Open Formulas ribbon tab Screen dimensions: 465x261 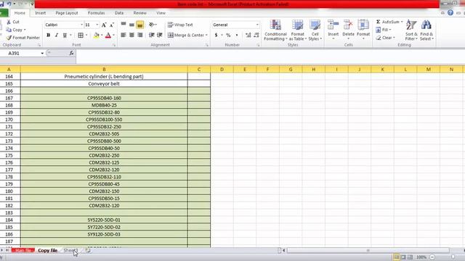(x=96, y=13)
